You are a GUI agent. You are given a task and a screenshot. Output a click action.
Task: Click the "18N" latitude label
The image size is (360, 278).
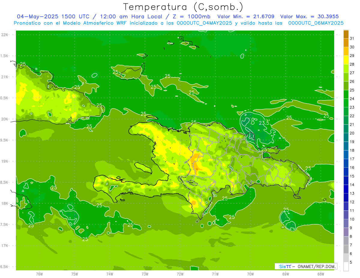[x=4, y=203]
